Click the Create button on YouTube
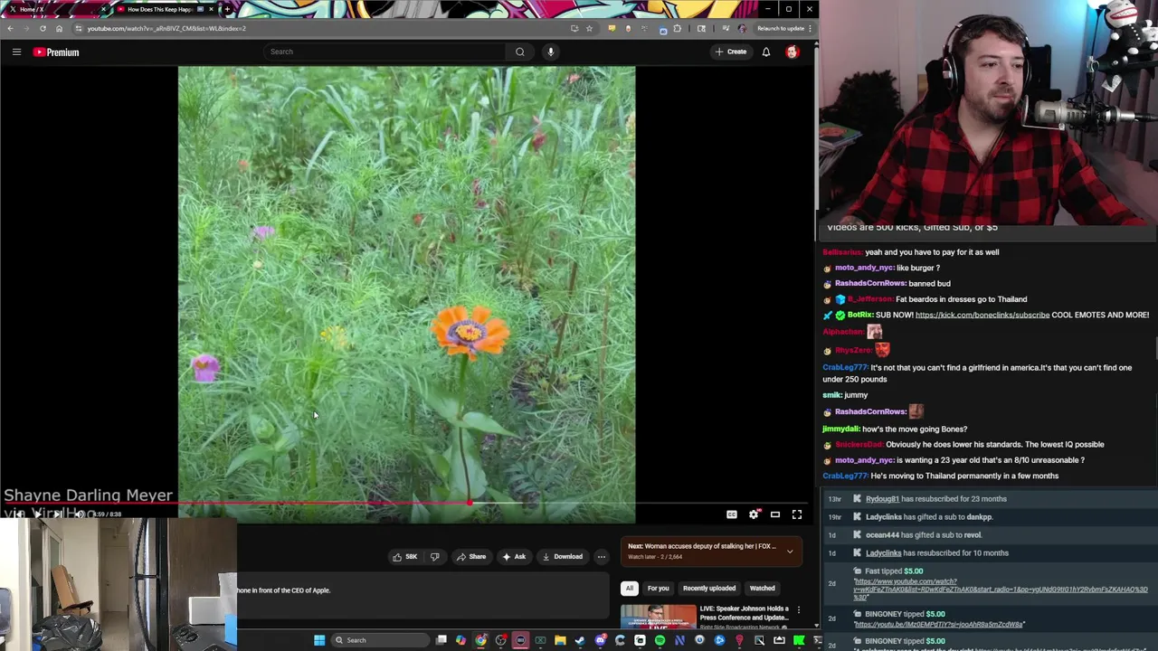 (731, 52)
